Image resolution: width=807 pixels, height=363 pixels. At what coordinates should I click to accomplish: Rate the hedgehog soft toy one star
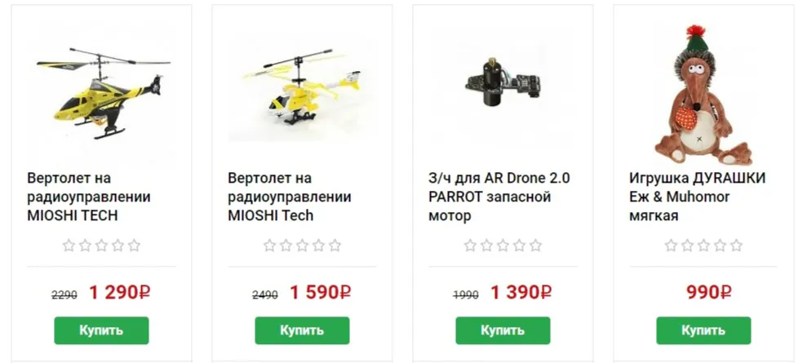pyautogui.click(x=671, y=246)
